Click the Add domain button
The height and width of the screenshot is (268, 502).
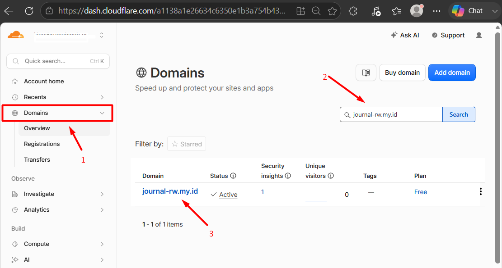point(452,73)
